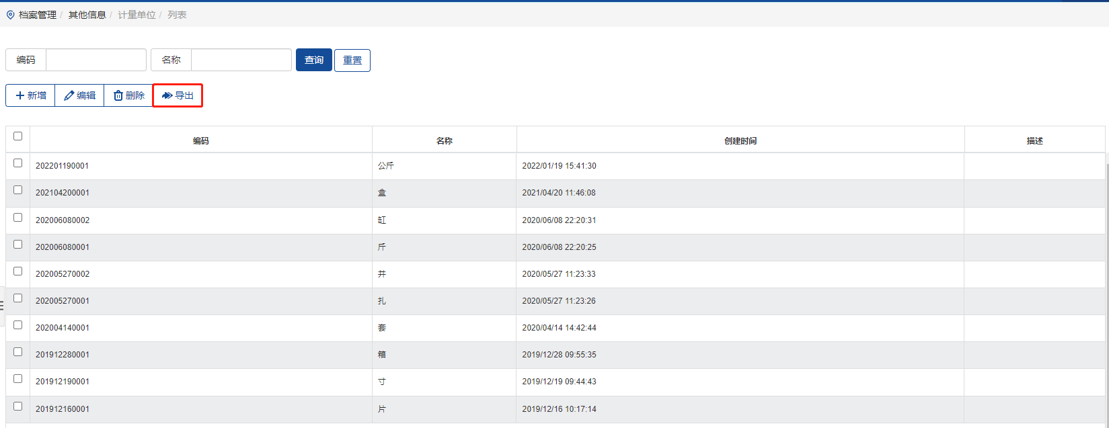This screenshot has width=1109, height=428.
Task: Click the 新增 plus icon button
Action: [31, 95]
